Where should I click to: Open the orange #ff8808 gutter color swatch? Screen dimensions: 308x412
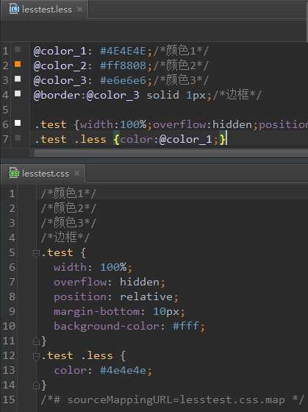(18, 64)
